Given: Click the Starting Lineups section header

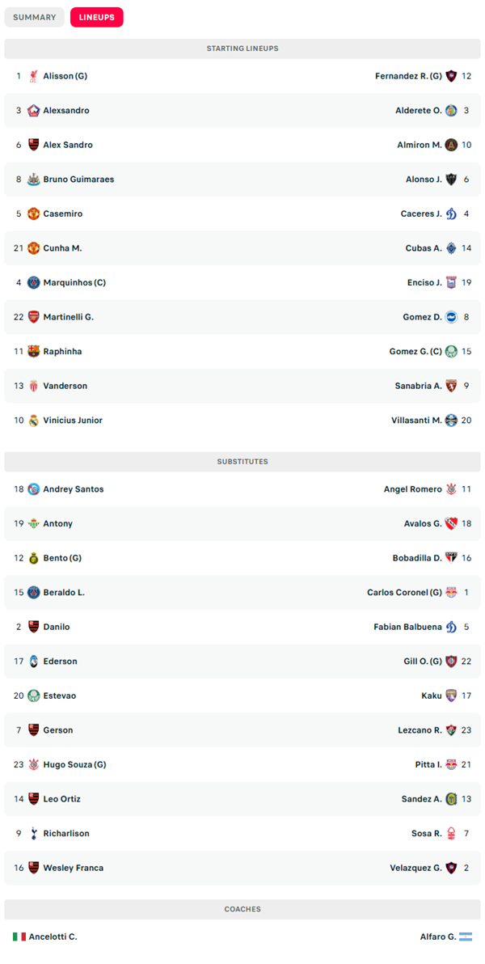Looking at the screenshot, I should [x=242, y=49].
